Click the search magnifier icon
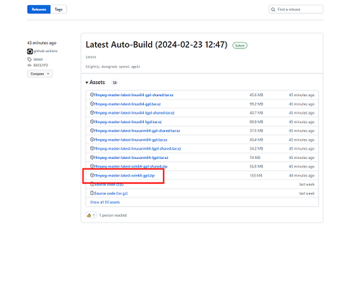This screenshot has height=292, width=350. [x=273, y=10]
